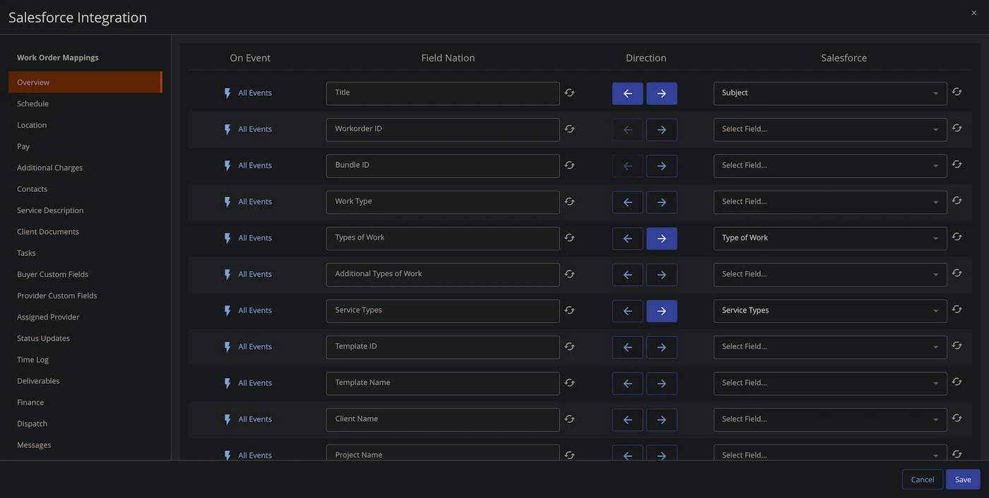Toggle right arrow direction for Types of Work
This screenshot has width=989, height=498.
pyautogui.click(x=661, y=238)
